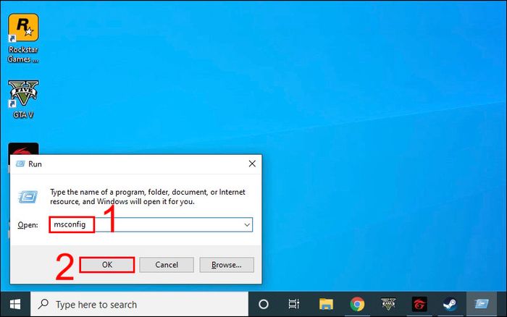507x317 pixels.
Task: Click the magnifier icon in search box
Action: point(43,304)
